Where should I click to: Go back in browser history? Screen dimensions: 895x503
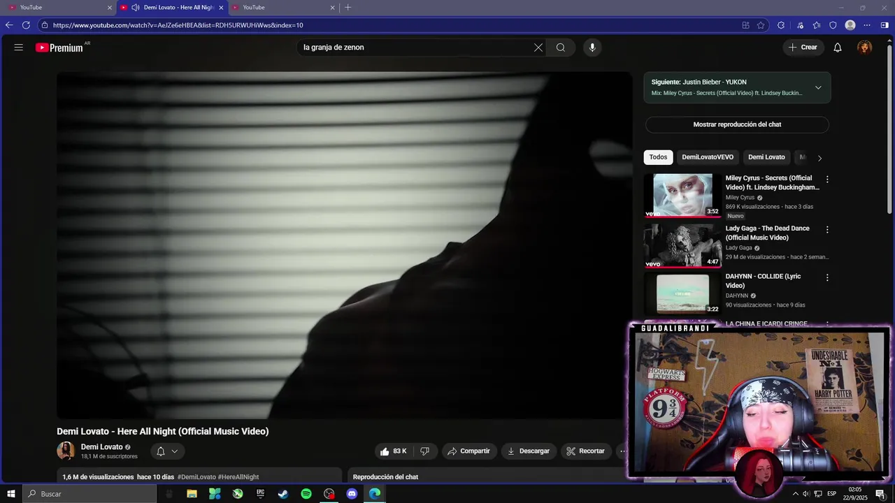pos(9,25)
